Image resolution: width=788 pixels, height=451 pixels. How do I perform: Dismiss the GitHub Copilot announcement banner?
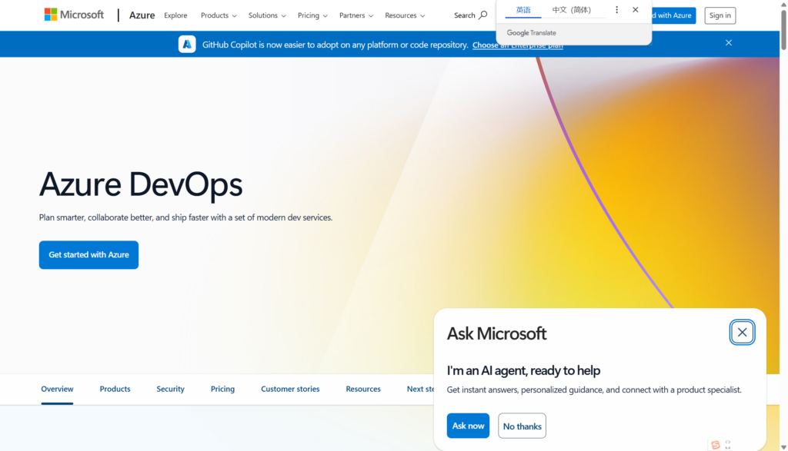[x=728, y=43]
